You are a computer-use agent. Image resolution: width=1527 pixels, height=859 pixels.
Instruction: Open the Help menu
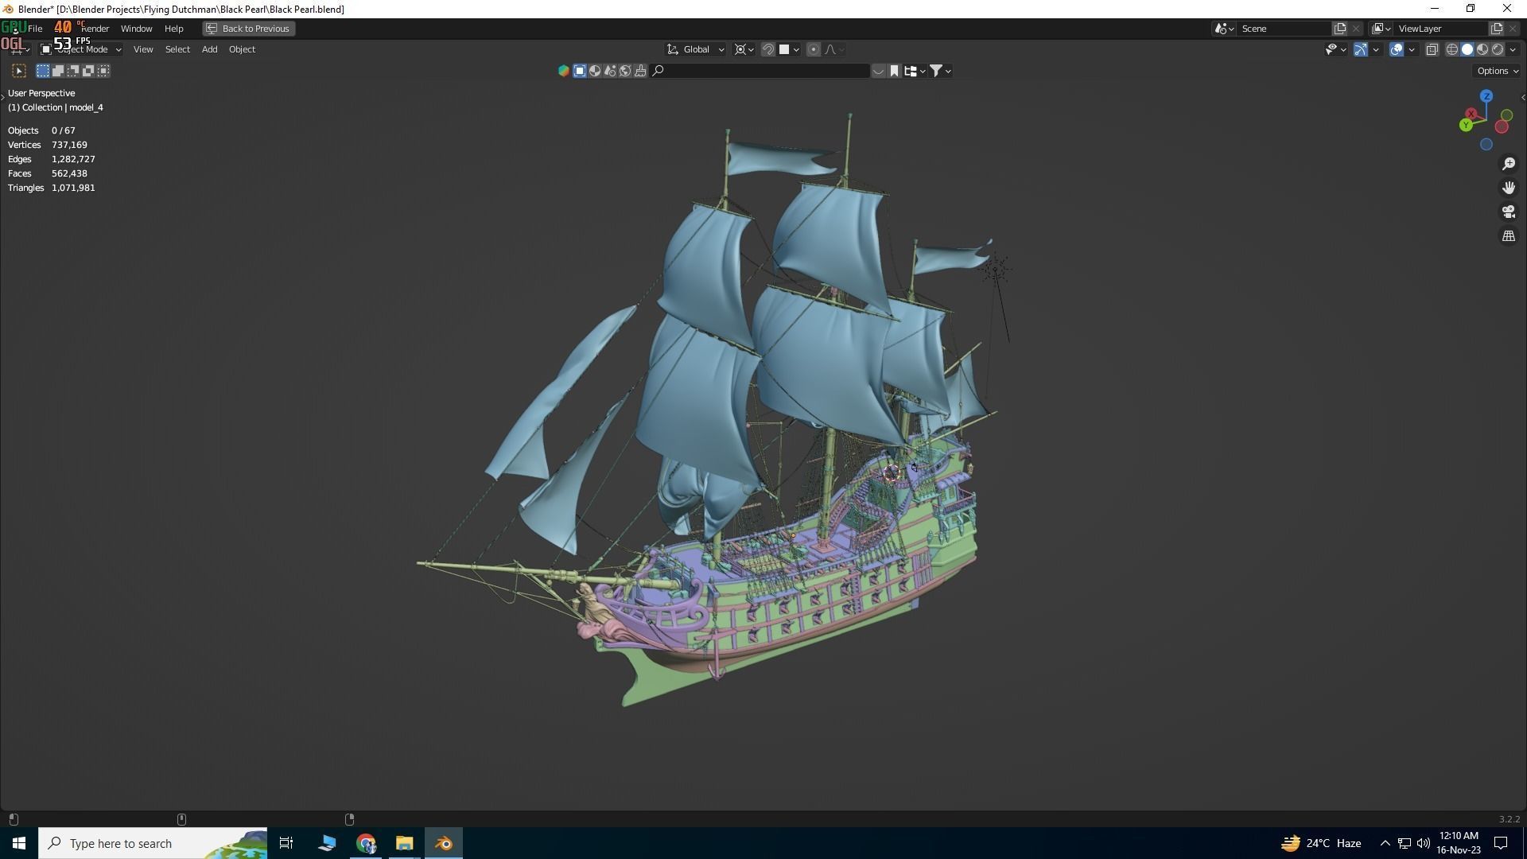[x=173, y=28]
